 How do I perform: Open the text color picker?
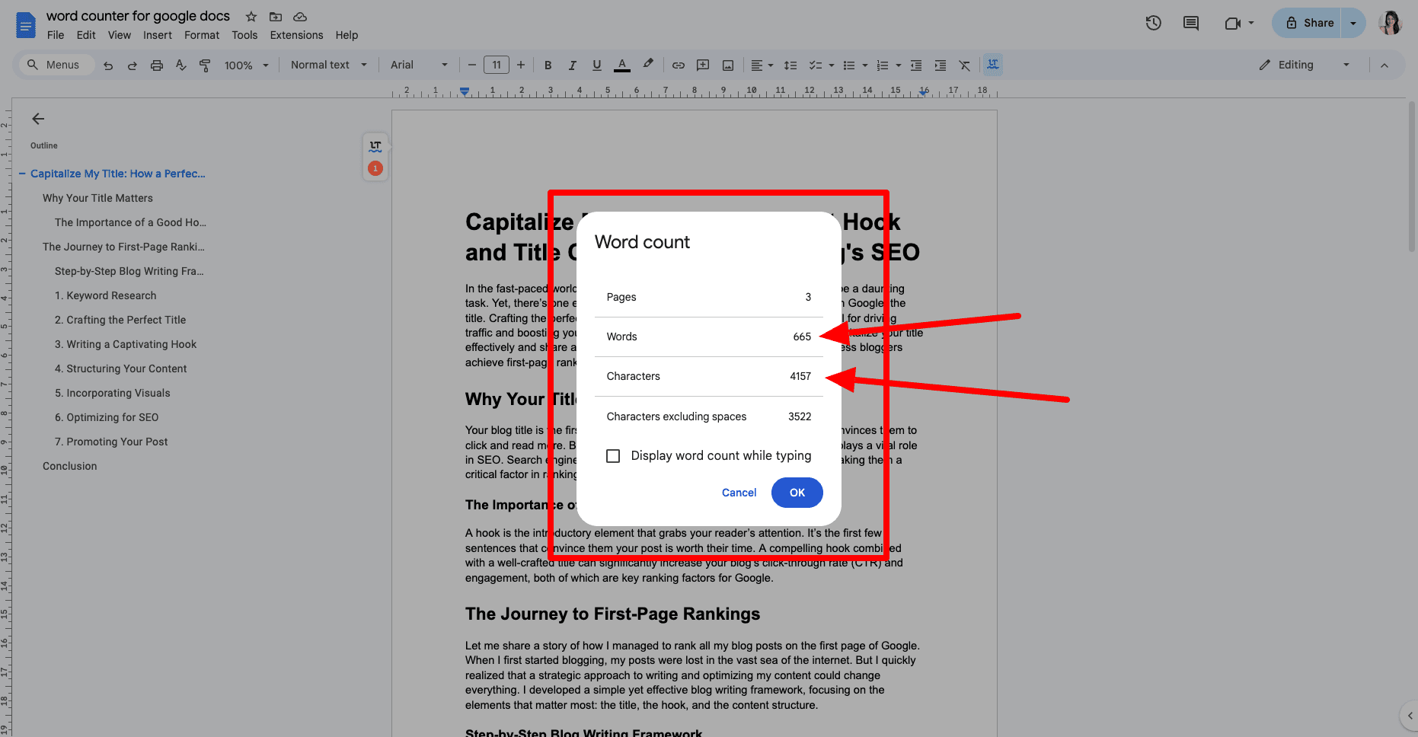tap(622, 65)
